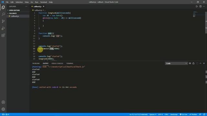Image resolution: width=207 pixels, height=116 pixels.
Task: Open the Source Control view
Action: [3, 21]
